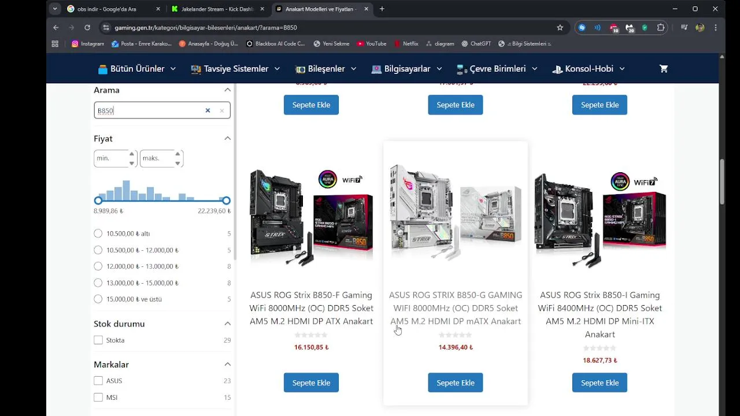The image size is (740, 416).
Task: Select the 13.000,00 ₺ - 15.000,00 ₺ range
Action: [98, 283]
